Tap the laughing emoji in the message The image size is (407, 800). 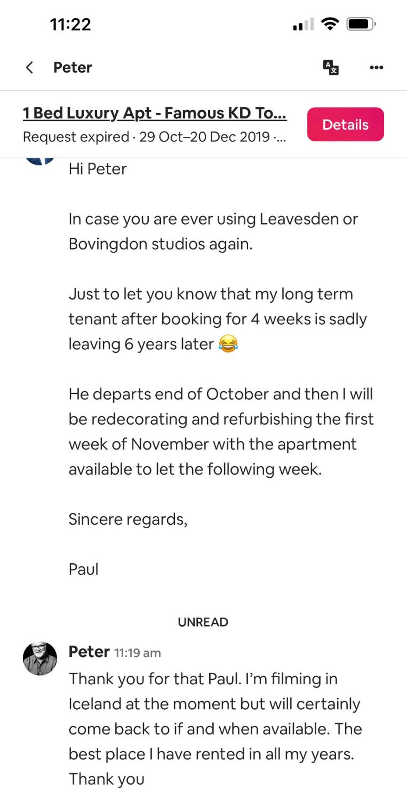[x=228, y=344]
